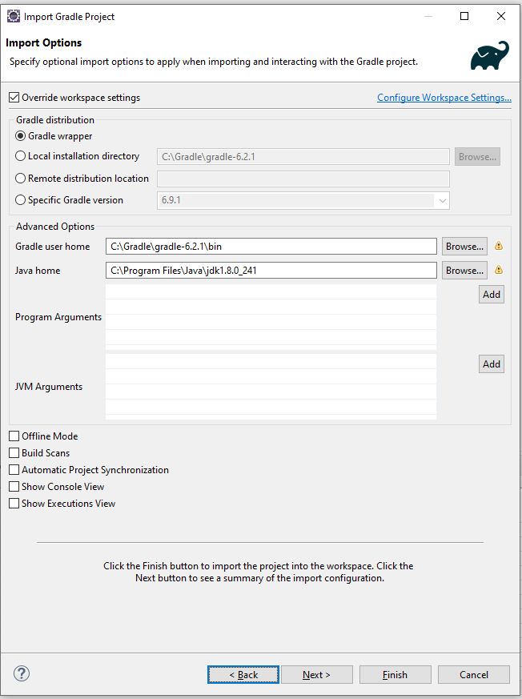Click the local installation directory path field
Image resolution: width=522 pixels, height=699 pixels.
pyautogui.click(x=303, y=156)
